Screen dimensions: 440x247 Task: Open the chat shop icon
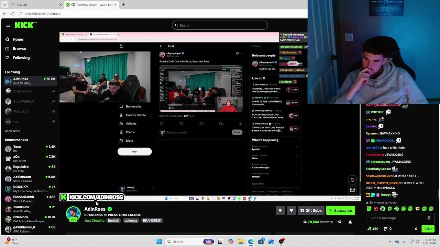click(386, 229)
